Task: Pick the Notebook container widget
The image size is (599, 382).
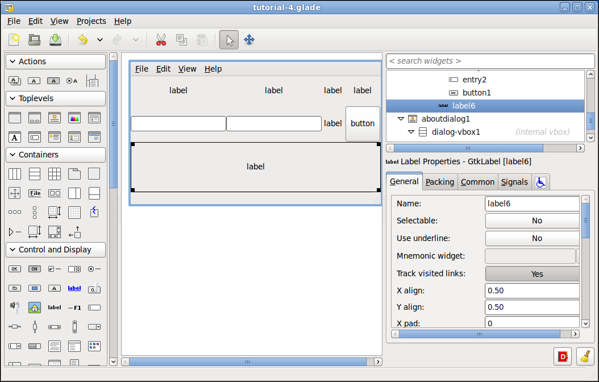Action: 74,174
